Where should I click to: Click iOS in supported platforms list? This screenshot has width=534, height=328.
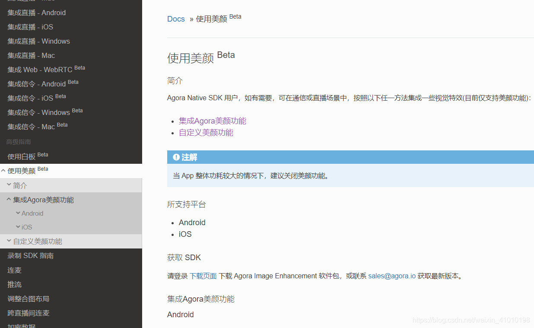(185, 234)
